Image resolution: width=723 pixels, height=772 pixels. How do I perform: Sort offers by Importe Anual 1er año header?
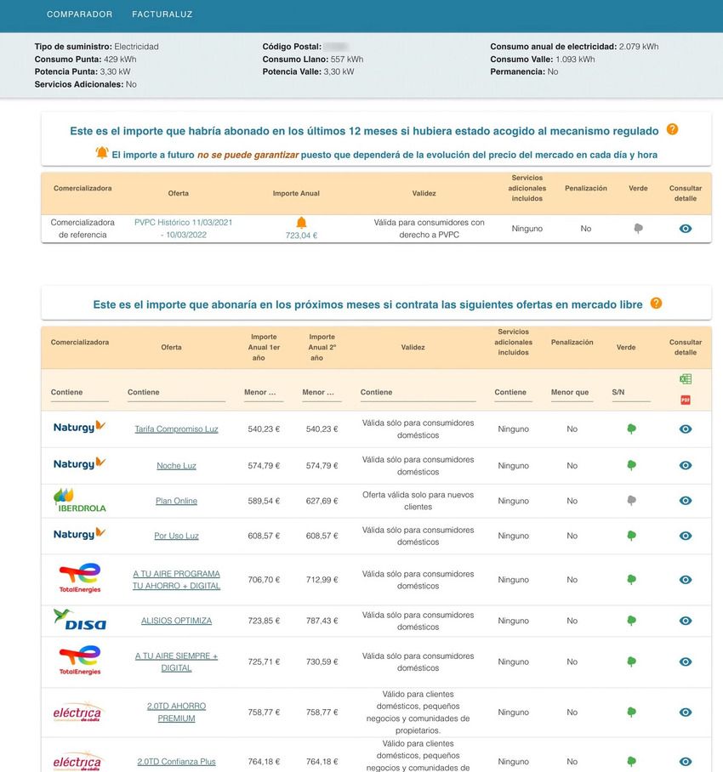tap(264, 347)
